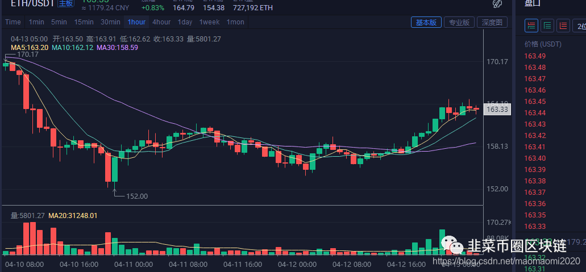This screenshot has height=272, width=586.
Task: Select order book price 163.42
Action: 535,135
